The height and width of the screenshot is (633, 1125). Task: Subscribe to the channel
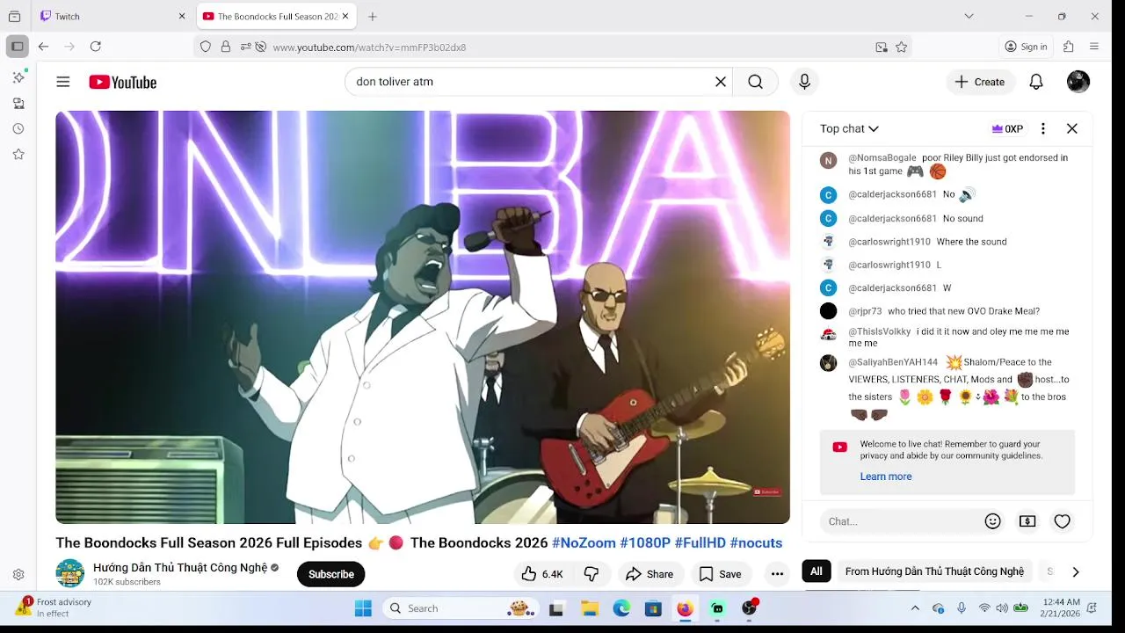pos(331,574)
